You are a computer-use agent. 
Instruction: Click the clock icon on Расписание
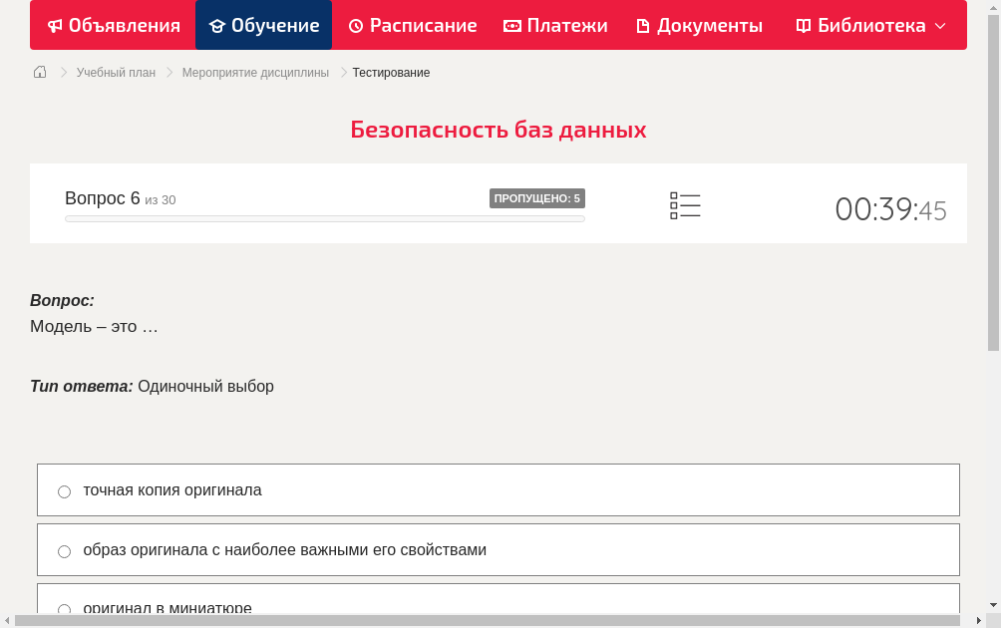pos(355,25)
